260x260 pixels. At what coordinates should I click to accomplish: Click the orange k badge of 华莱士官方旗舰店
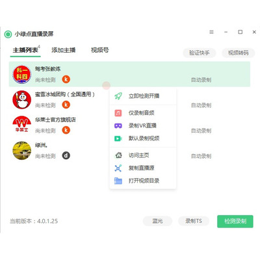point(66,130)
